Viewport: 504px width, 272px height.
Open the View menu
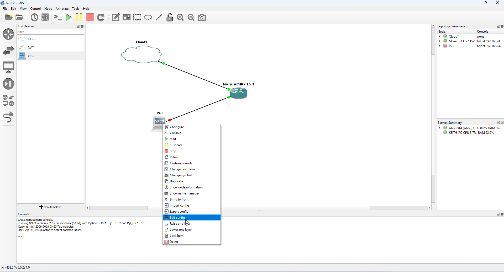[x=23, y=9]
